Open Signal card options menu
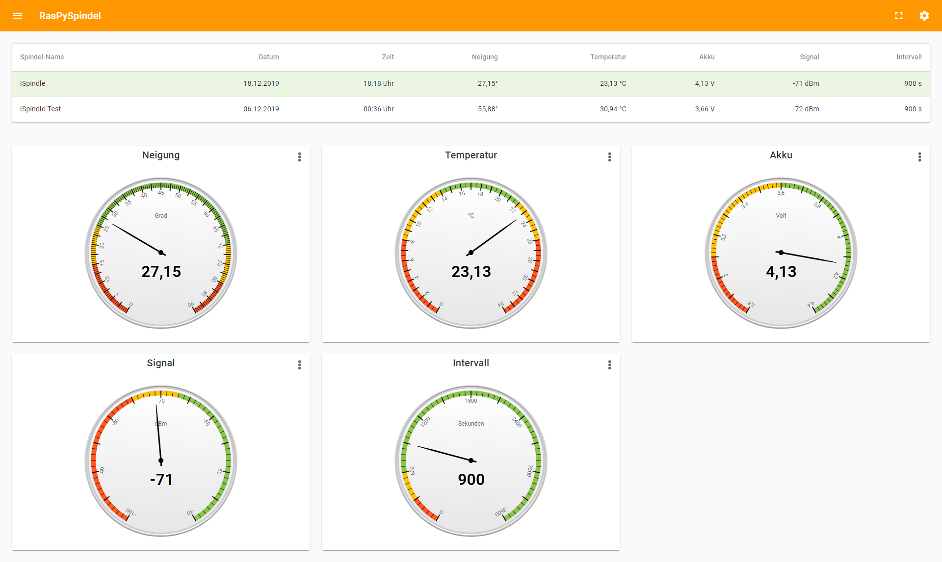 coord(299,365)
